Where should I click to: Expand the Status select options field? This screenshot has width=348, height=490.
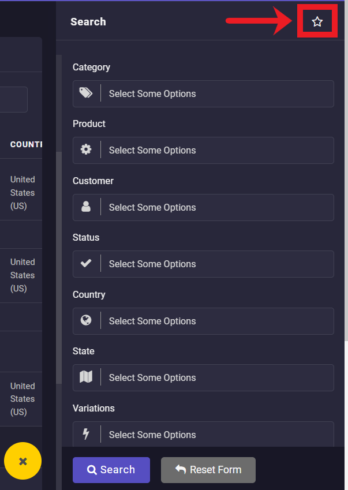[x=216, y=264]
